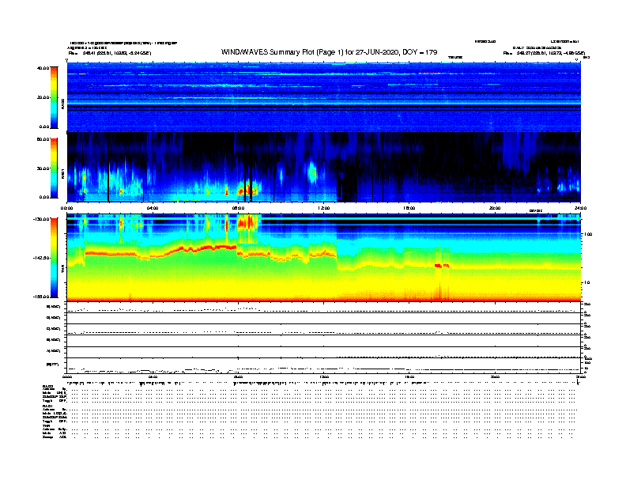The image size is (626, 484).
Task: Click the 40.00 label on RAD2 scale
Action: [43, 68]
